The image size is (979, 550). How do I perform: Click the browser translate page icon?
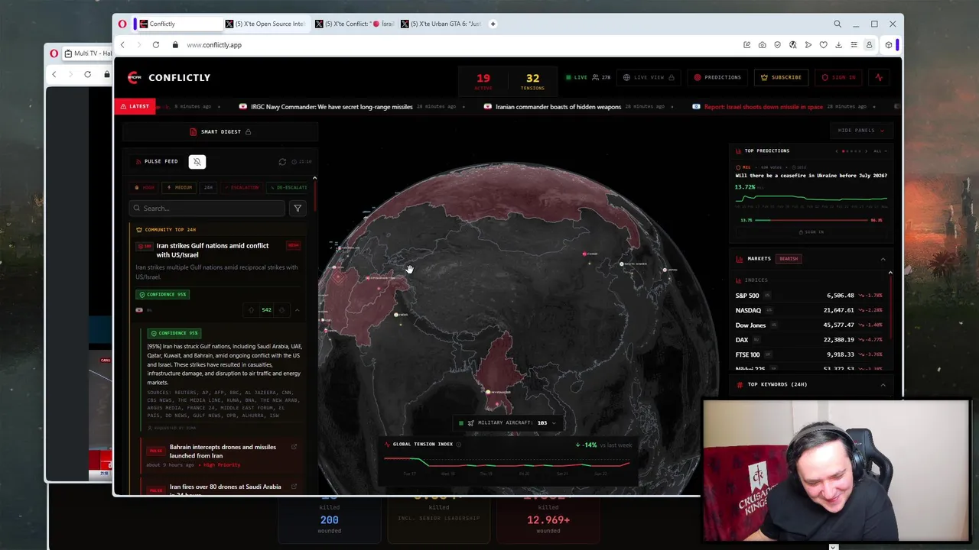coord(792,45)
